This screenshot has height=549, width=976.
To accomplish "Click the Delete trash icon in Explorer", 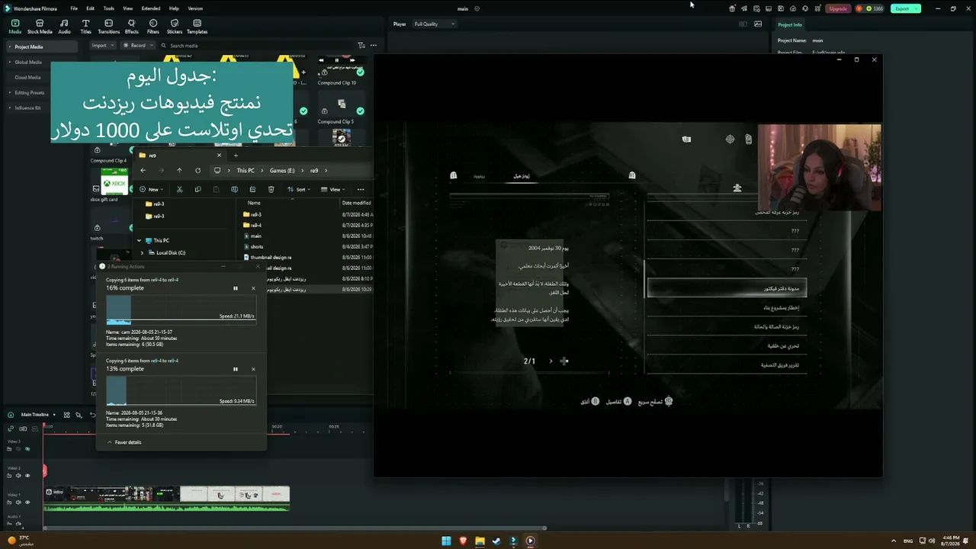I will pos(271,189).
